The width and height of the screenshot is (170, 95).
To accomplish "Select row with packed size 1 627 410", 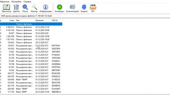I will click(31, 39).
